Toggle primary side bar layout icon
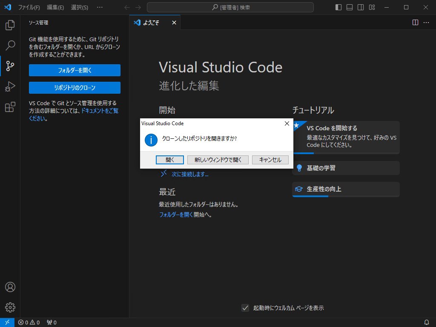This screenshot has height=327, width=436. (338, 7)
